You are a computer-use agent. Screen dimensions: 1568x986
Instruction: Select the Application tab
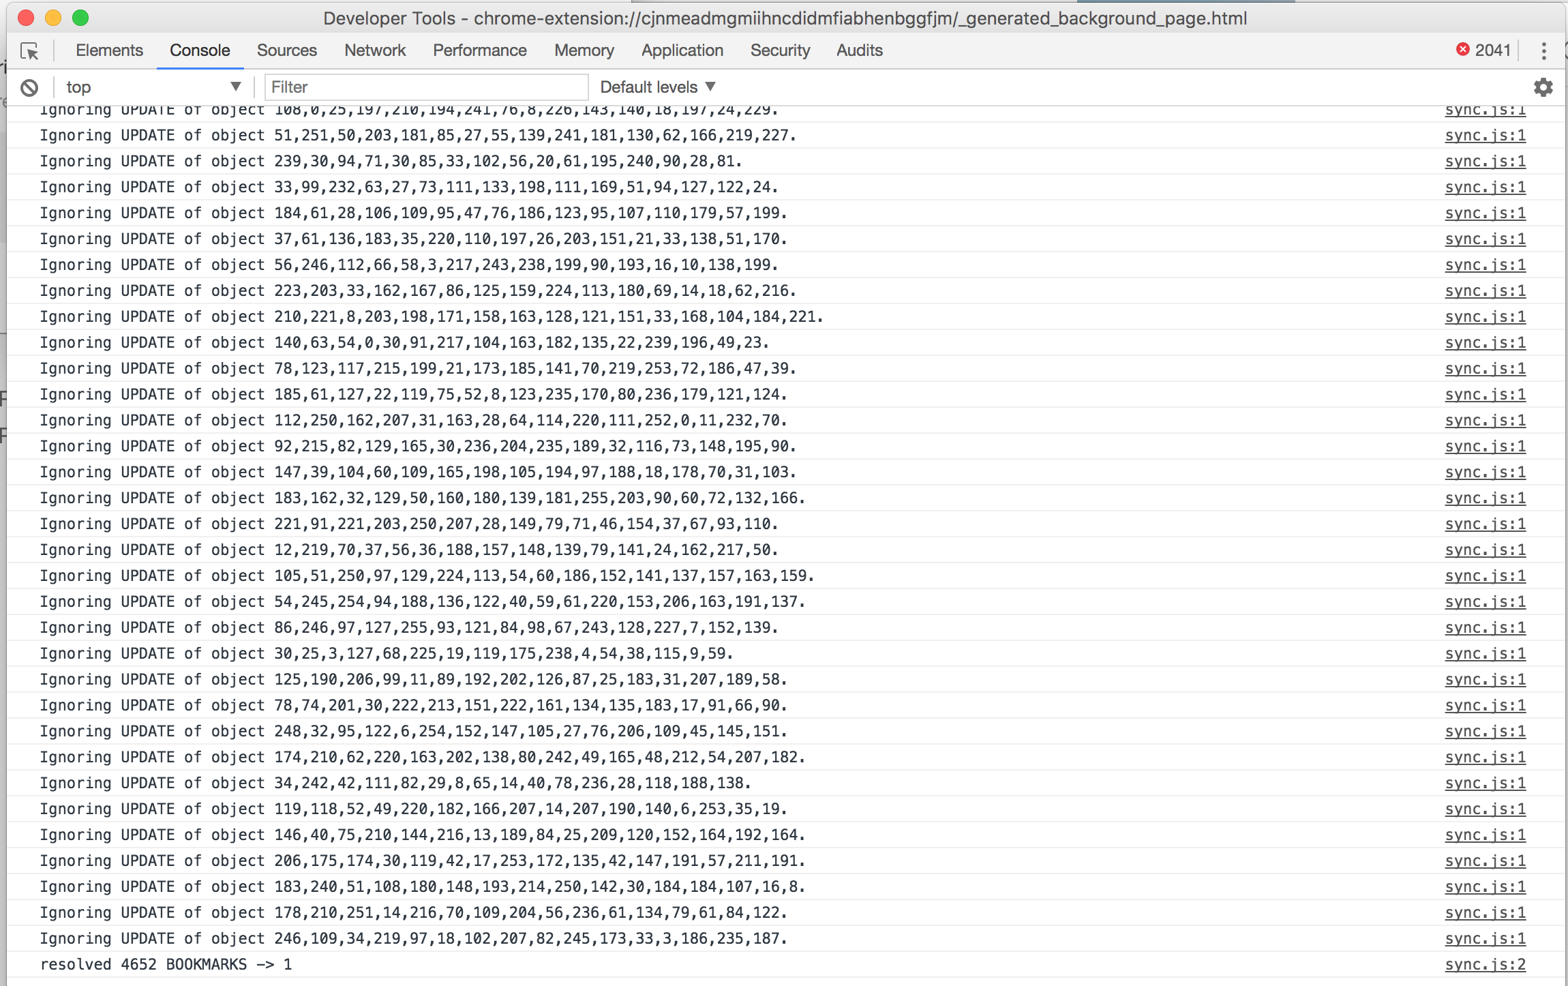682,50
